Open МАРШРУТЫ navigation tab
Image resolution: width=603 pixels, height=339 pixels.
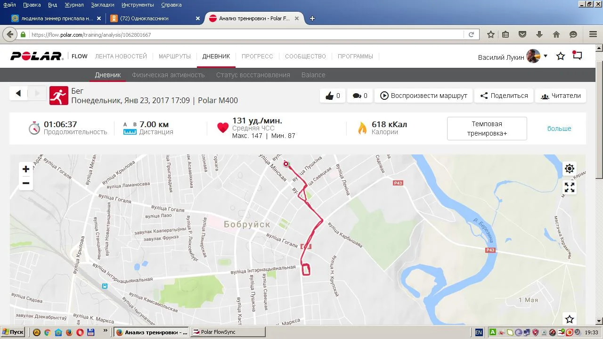click(175, 56)
